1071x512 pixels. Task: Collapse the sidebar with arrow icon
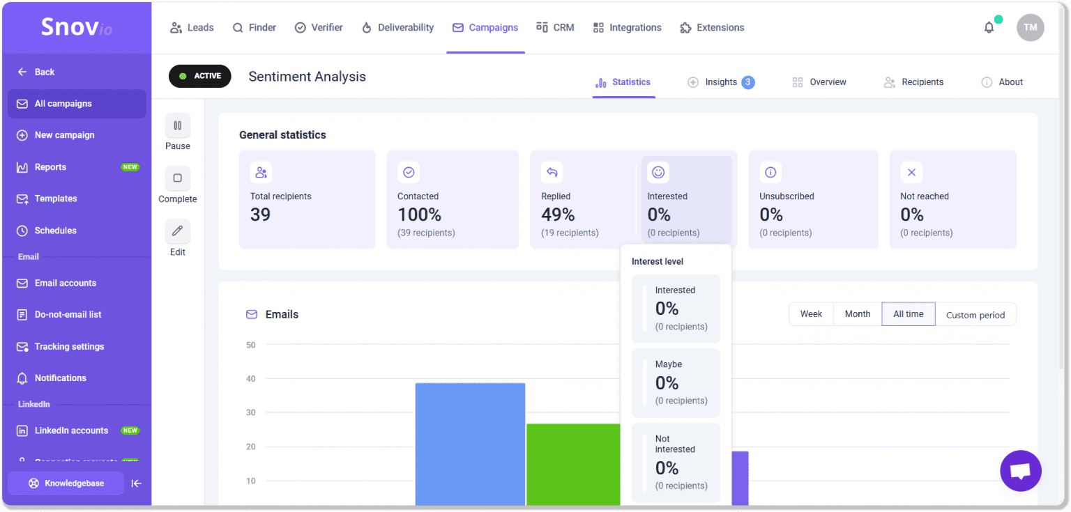click(137, 483)
